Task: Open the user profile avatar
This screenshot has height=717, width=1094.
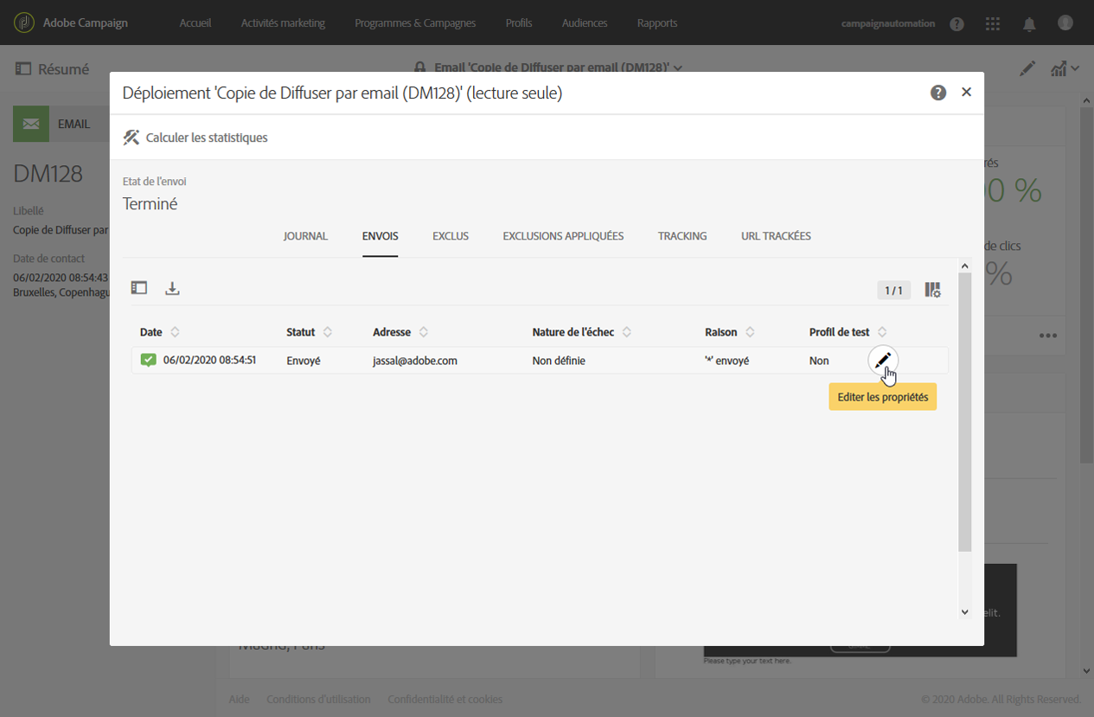Action: 1065,22
